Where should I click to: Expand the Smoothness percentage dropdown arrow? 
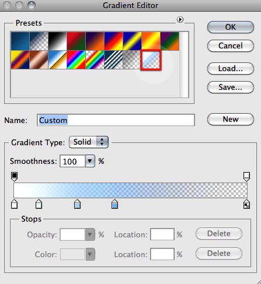90,161
